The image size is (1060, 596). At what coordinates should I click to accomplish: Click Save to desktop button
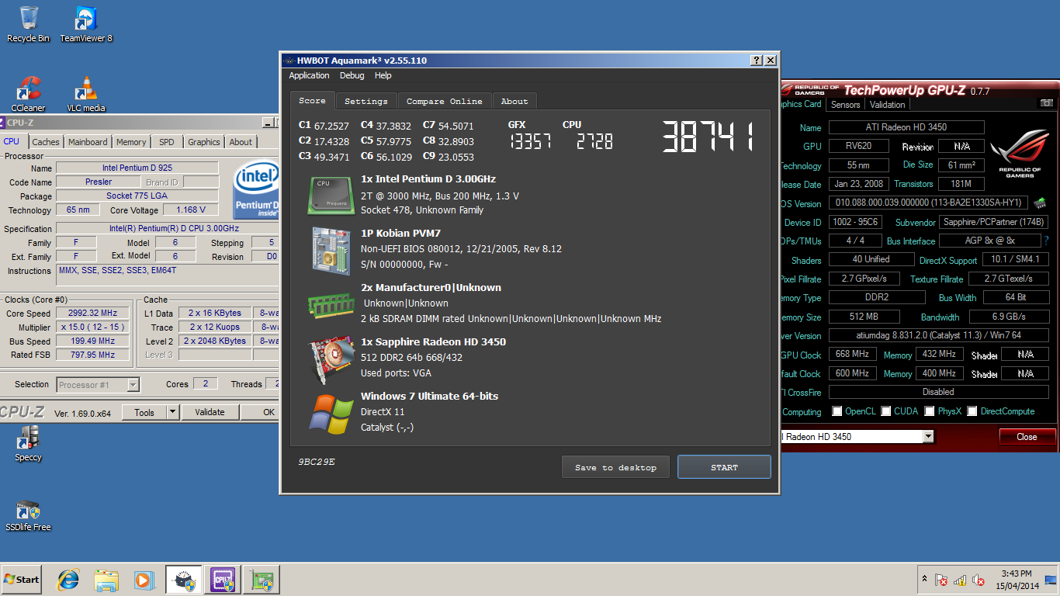[x=616, y=467]
